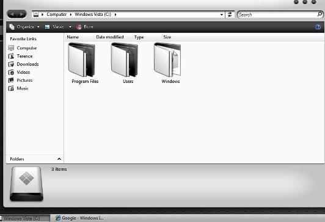The image size is (325, 222).
Task: Open Computer in Favorite Links
Action: click(x=27, y=48)
